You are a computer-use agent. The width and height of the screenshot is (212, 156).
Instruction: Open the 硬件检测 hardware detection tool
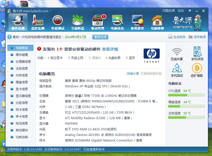coord(18,22)
